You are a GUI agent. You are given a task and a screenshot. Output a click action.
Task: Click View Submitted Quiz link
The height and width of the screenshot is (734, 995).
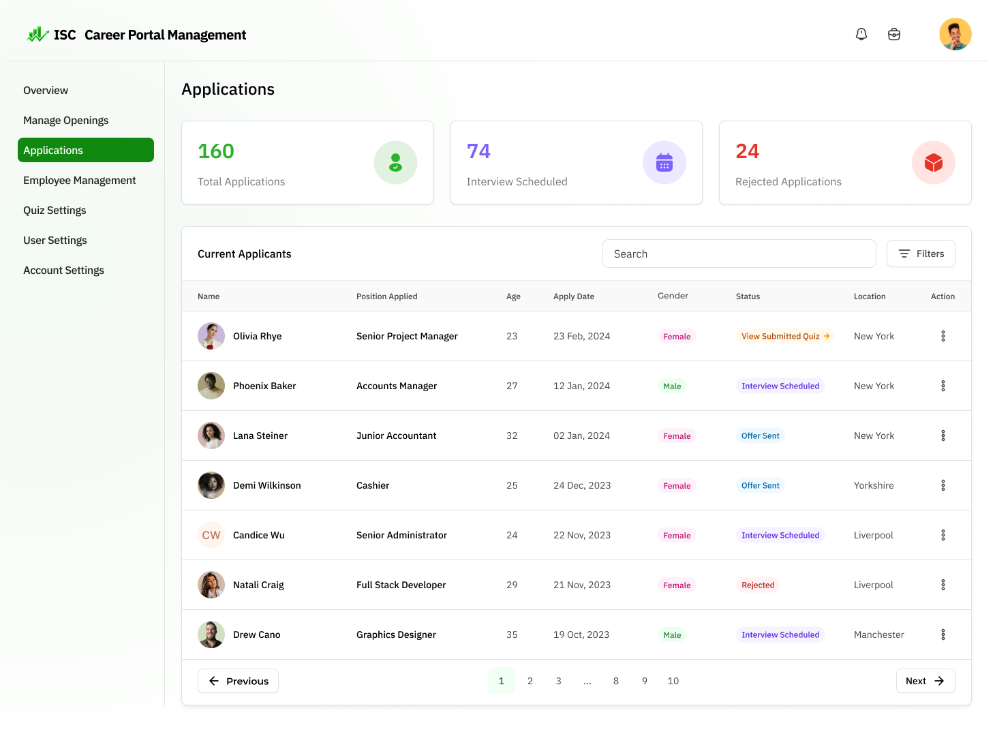[x=785, y=336]
